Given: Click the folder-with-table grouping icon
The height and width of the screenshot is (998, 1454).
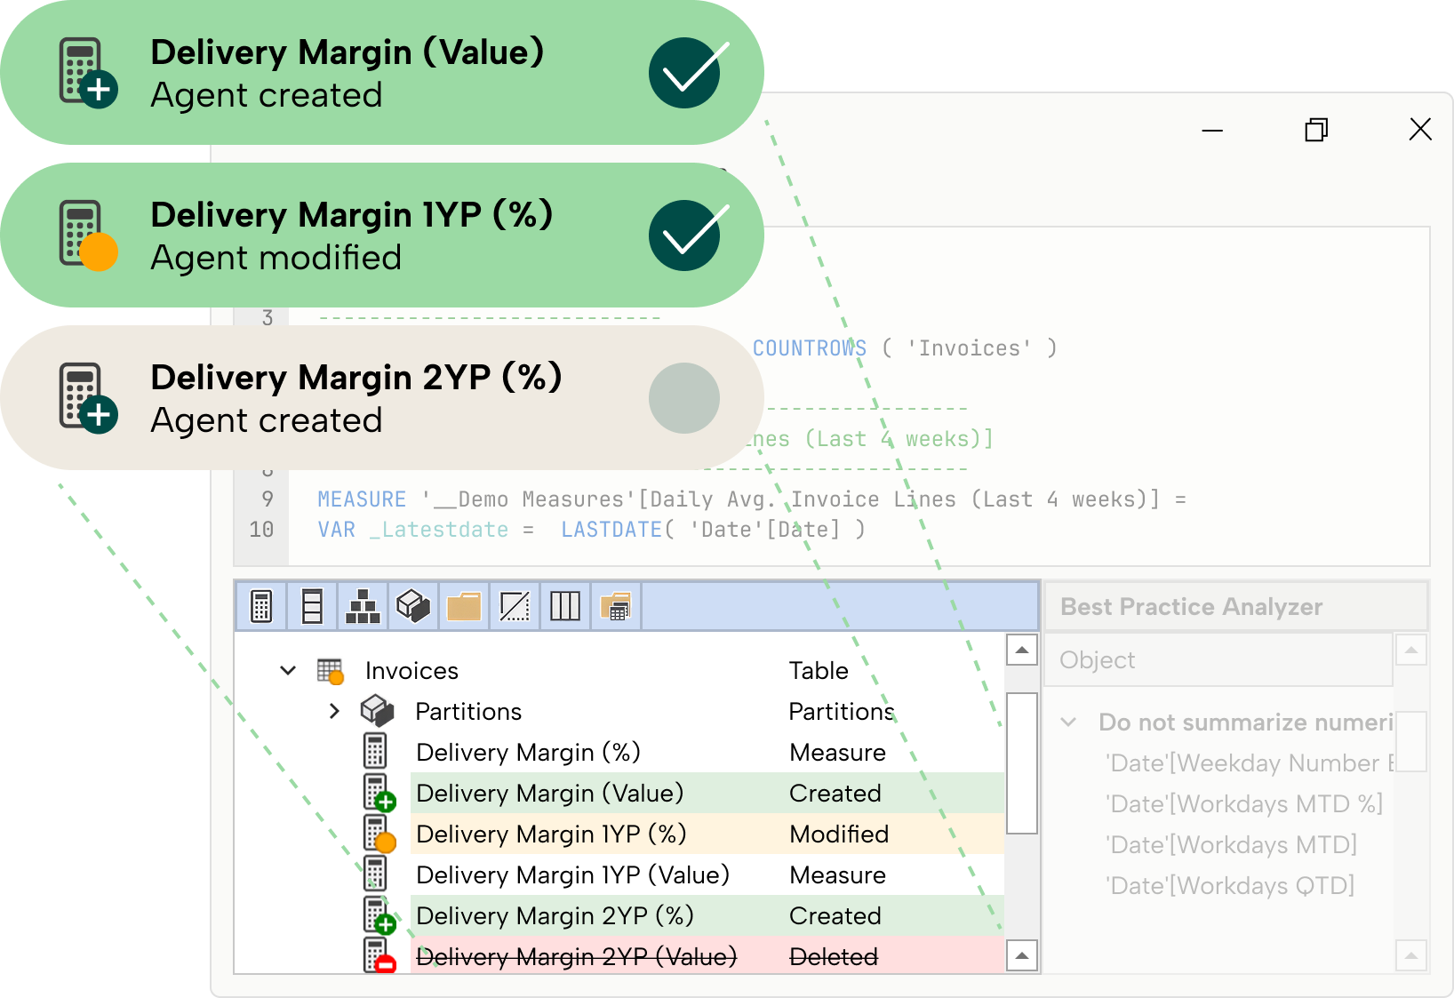Looking at the screenshot, I should pos(616,606).
